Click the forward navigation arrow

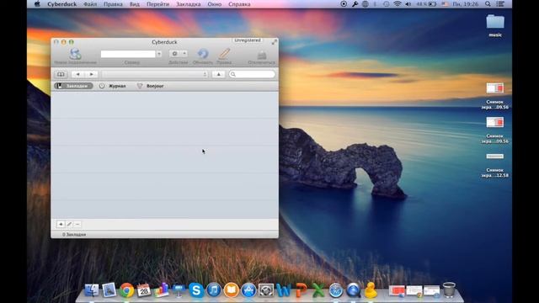coord(91,74)
